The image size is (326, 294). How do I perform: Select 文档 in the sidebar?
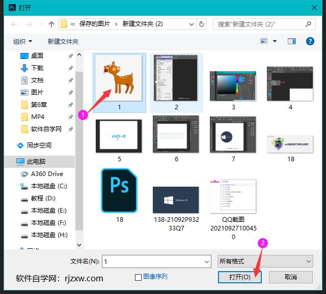point(37,80)
